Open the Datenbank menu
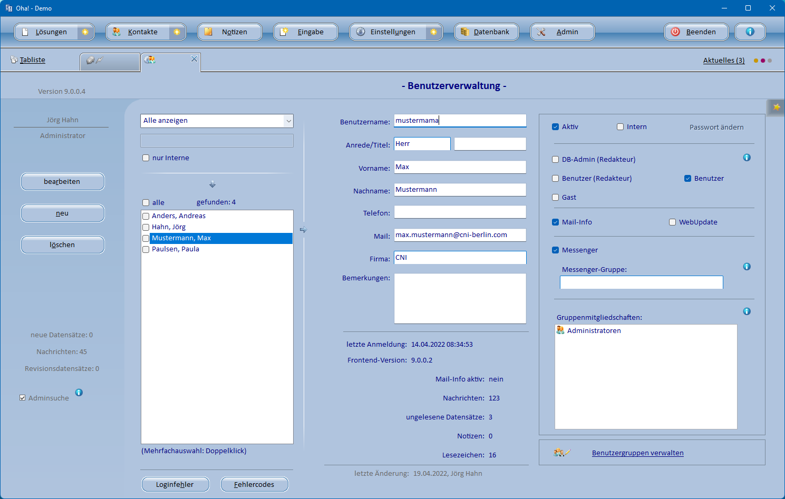785x499 pixels. click(486, 32)
